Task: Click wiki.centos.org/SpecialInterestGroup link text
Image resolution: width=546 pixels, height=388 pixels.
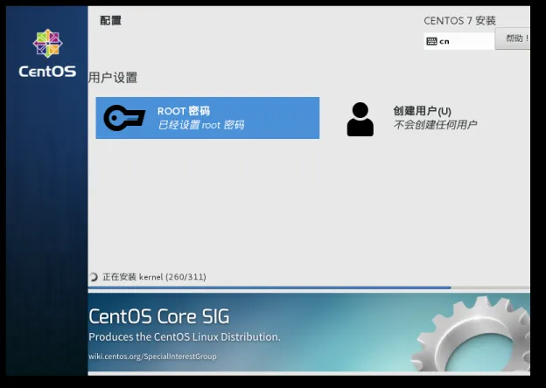Action: tap(152, 357)
